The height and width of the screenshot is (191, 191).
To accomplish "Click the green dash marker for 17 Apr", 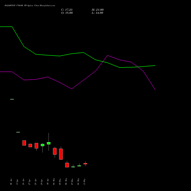I will click(x=18, y=132).
